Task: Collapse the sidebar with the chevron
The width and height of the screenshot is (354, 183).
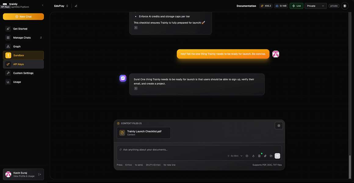Action: click(x=43, y=5)
